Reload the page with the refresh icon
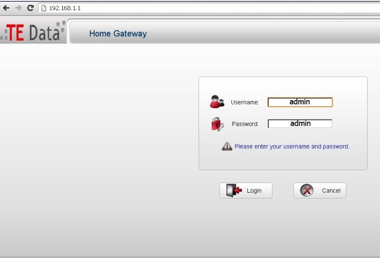380x258 pixels. (x=30, y=8)
